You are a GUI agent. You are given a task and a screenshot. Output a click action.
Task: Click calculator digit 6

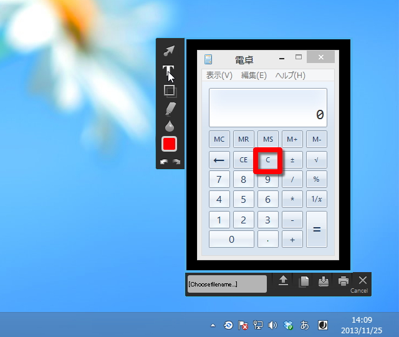(268, 199)
